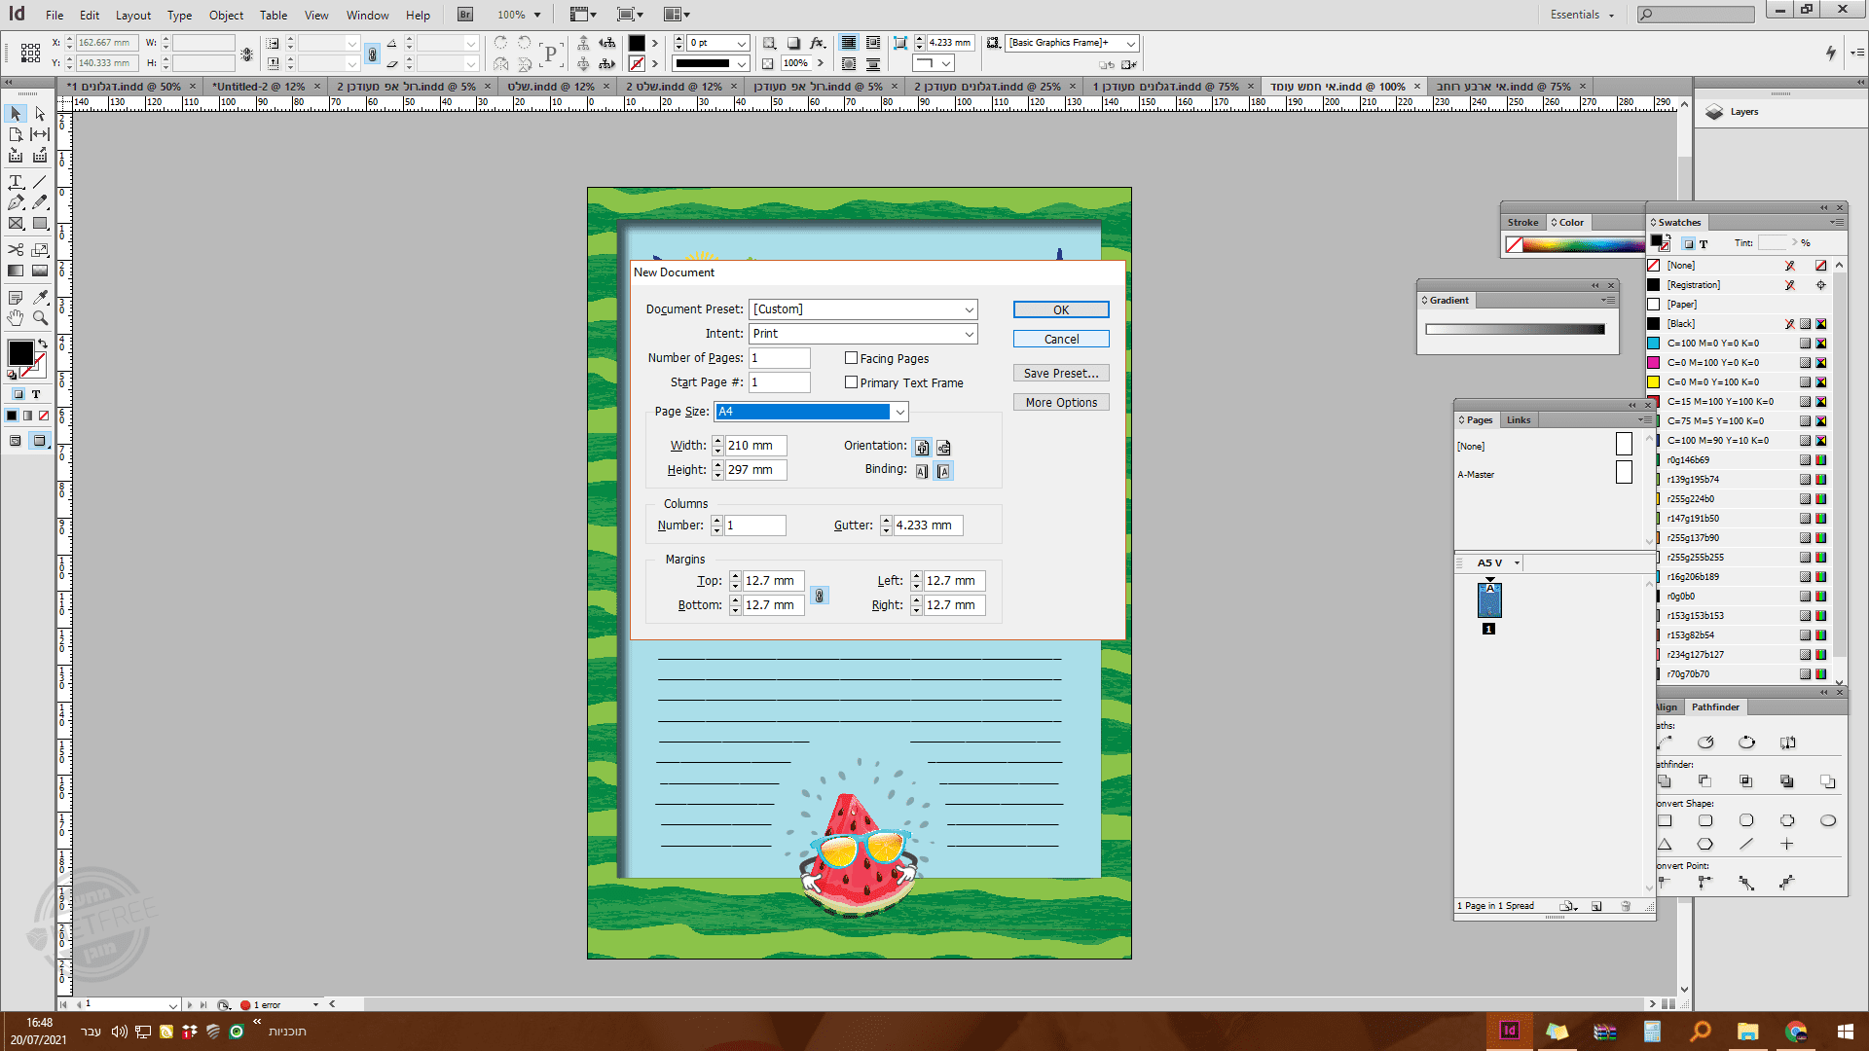Open the Layout menu
The height and width of the screenshot is (1051, 1869).
133,15
